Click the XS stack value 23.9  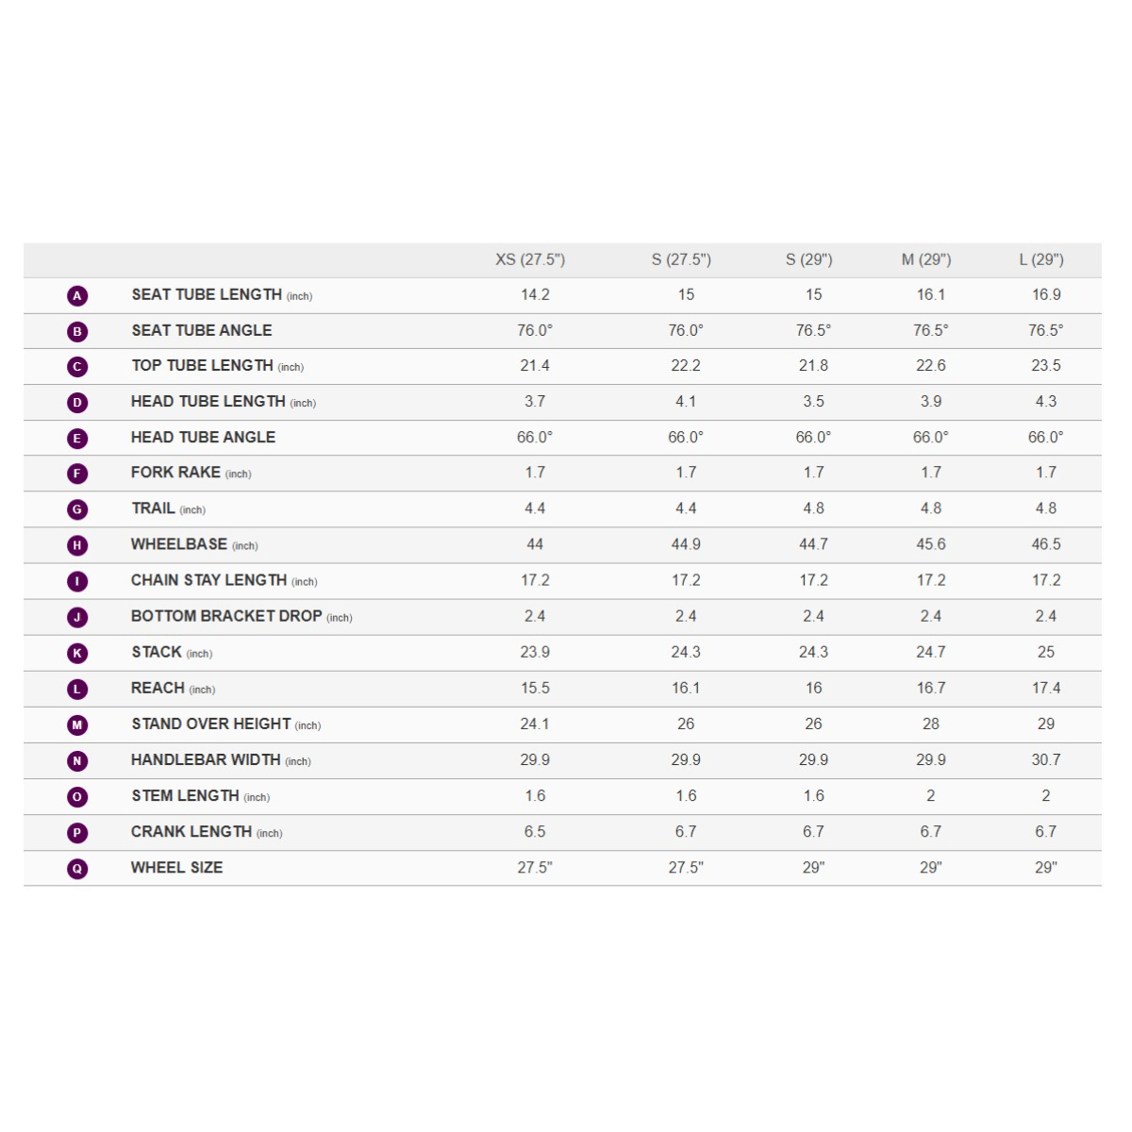[x=535, y=652]
